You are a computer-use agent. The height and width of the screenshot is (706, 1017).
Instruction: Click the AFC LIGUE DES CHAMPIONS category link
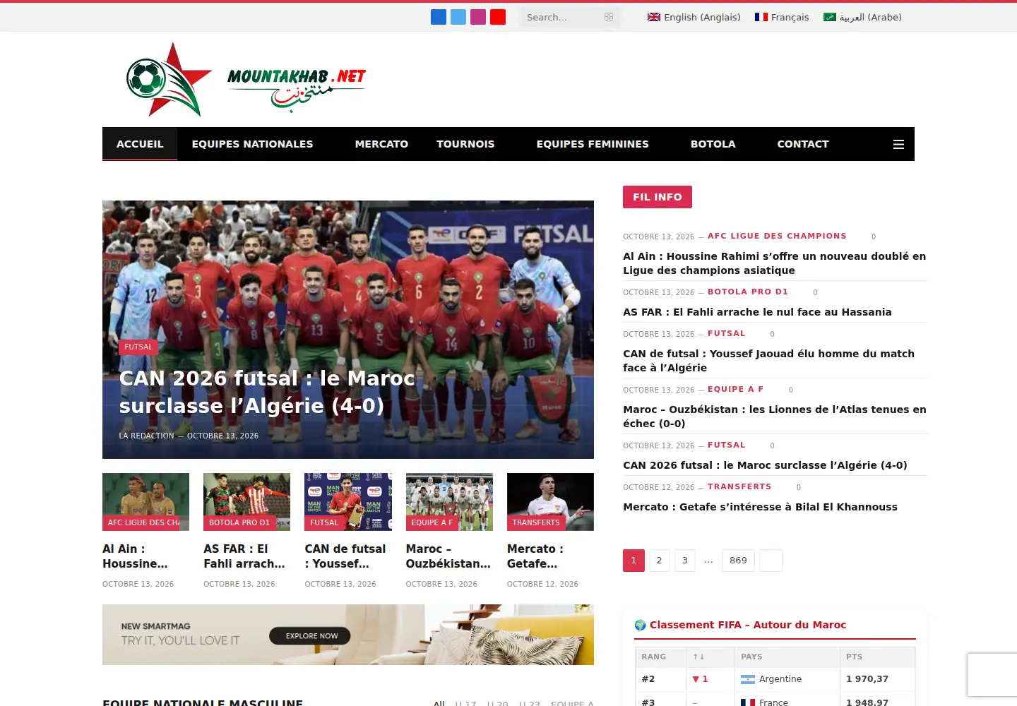(x=777, y=236)
